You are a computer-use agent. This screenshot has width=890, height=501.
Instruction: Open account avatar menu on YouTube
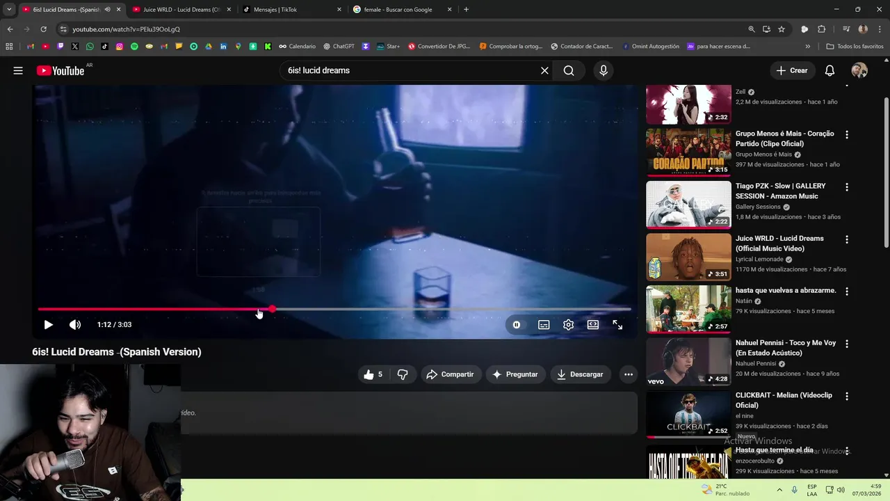(x=859, y=70)
